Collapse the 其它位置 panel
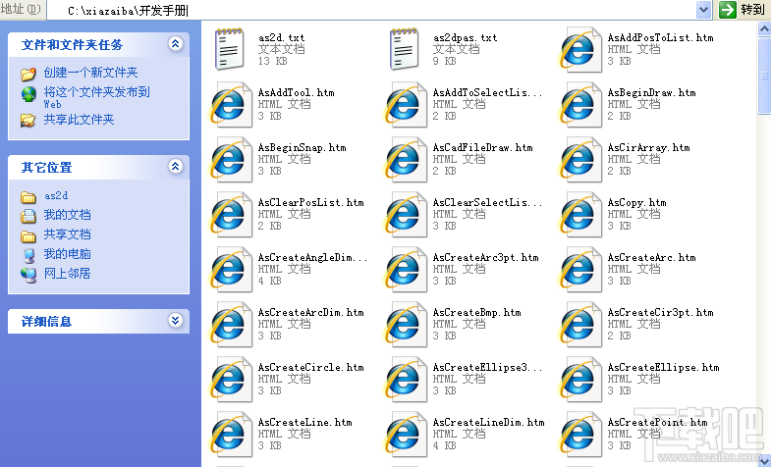 [176, 167]
